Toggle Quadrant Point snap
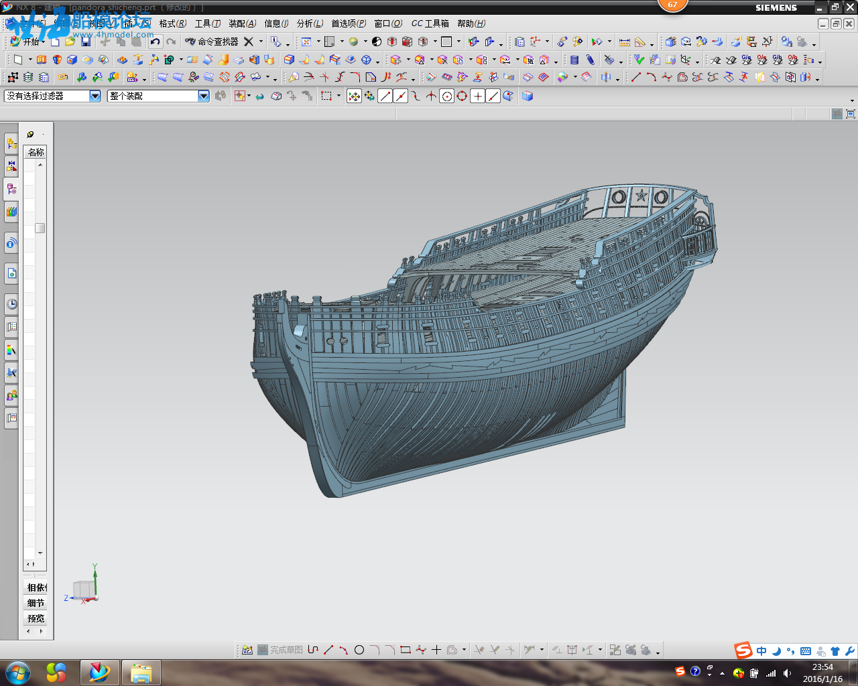Image resolution: width=858 pixels, height=686 pixels. (x=462, y=96)
